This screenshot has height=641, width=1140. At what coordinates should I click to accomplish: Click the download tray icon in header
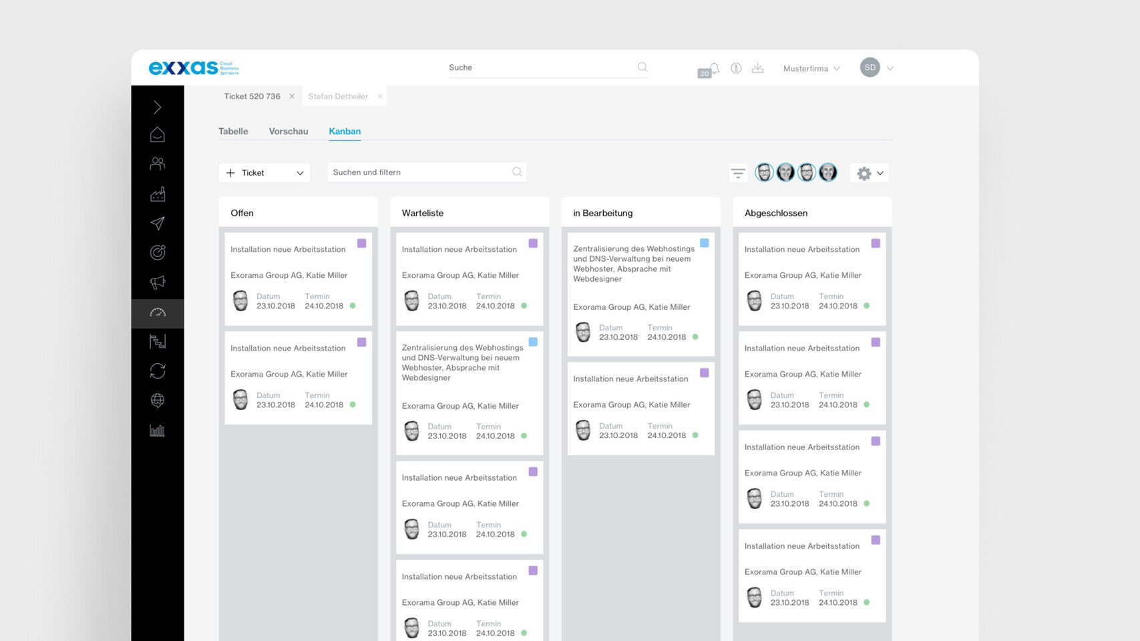[757, 68]
